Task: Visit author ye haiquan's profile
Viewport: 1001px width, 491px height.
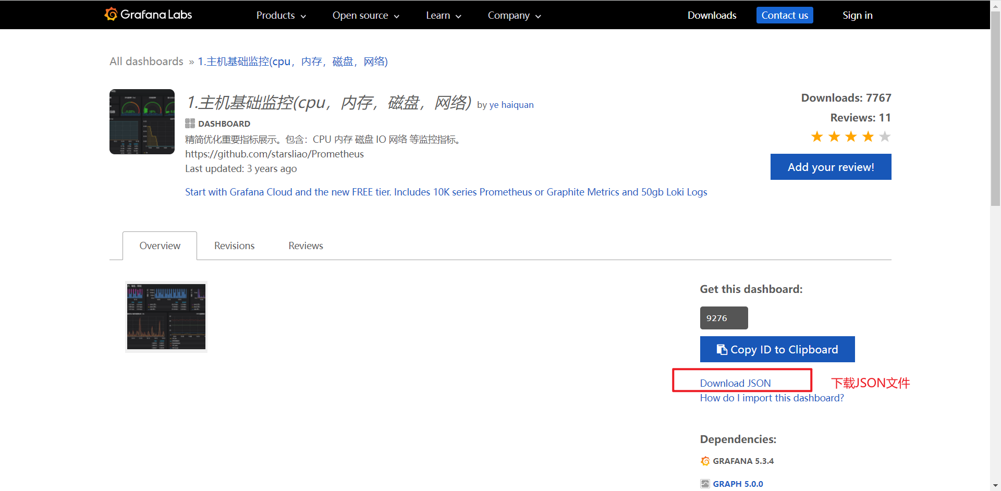Action: point(511,105)
